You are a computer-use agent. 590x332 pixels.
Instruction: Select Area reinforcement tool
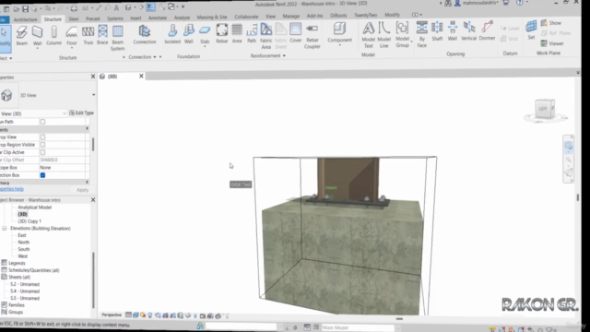coord(237,34)
